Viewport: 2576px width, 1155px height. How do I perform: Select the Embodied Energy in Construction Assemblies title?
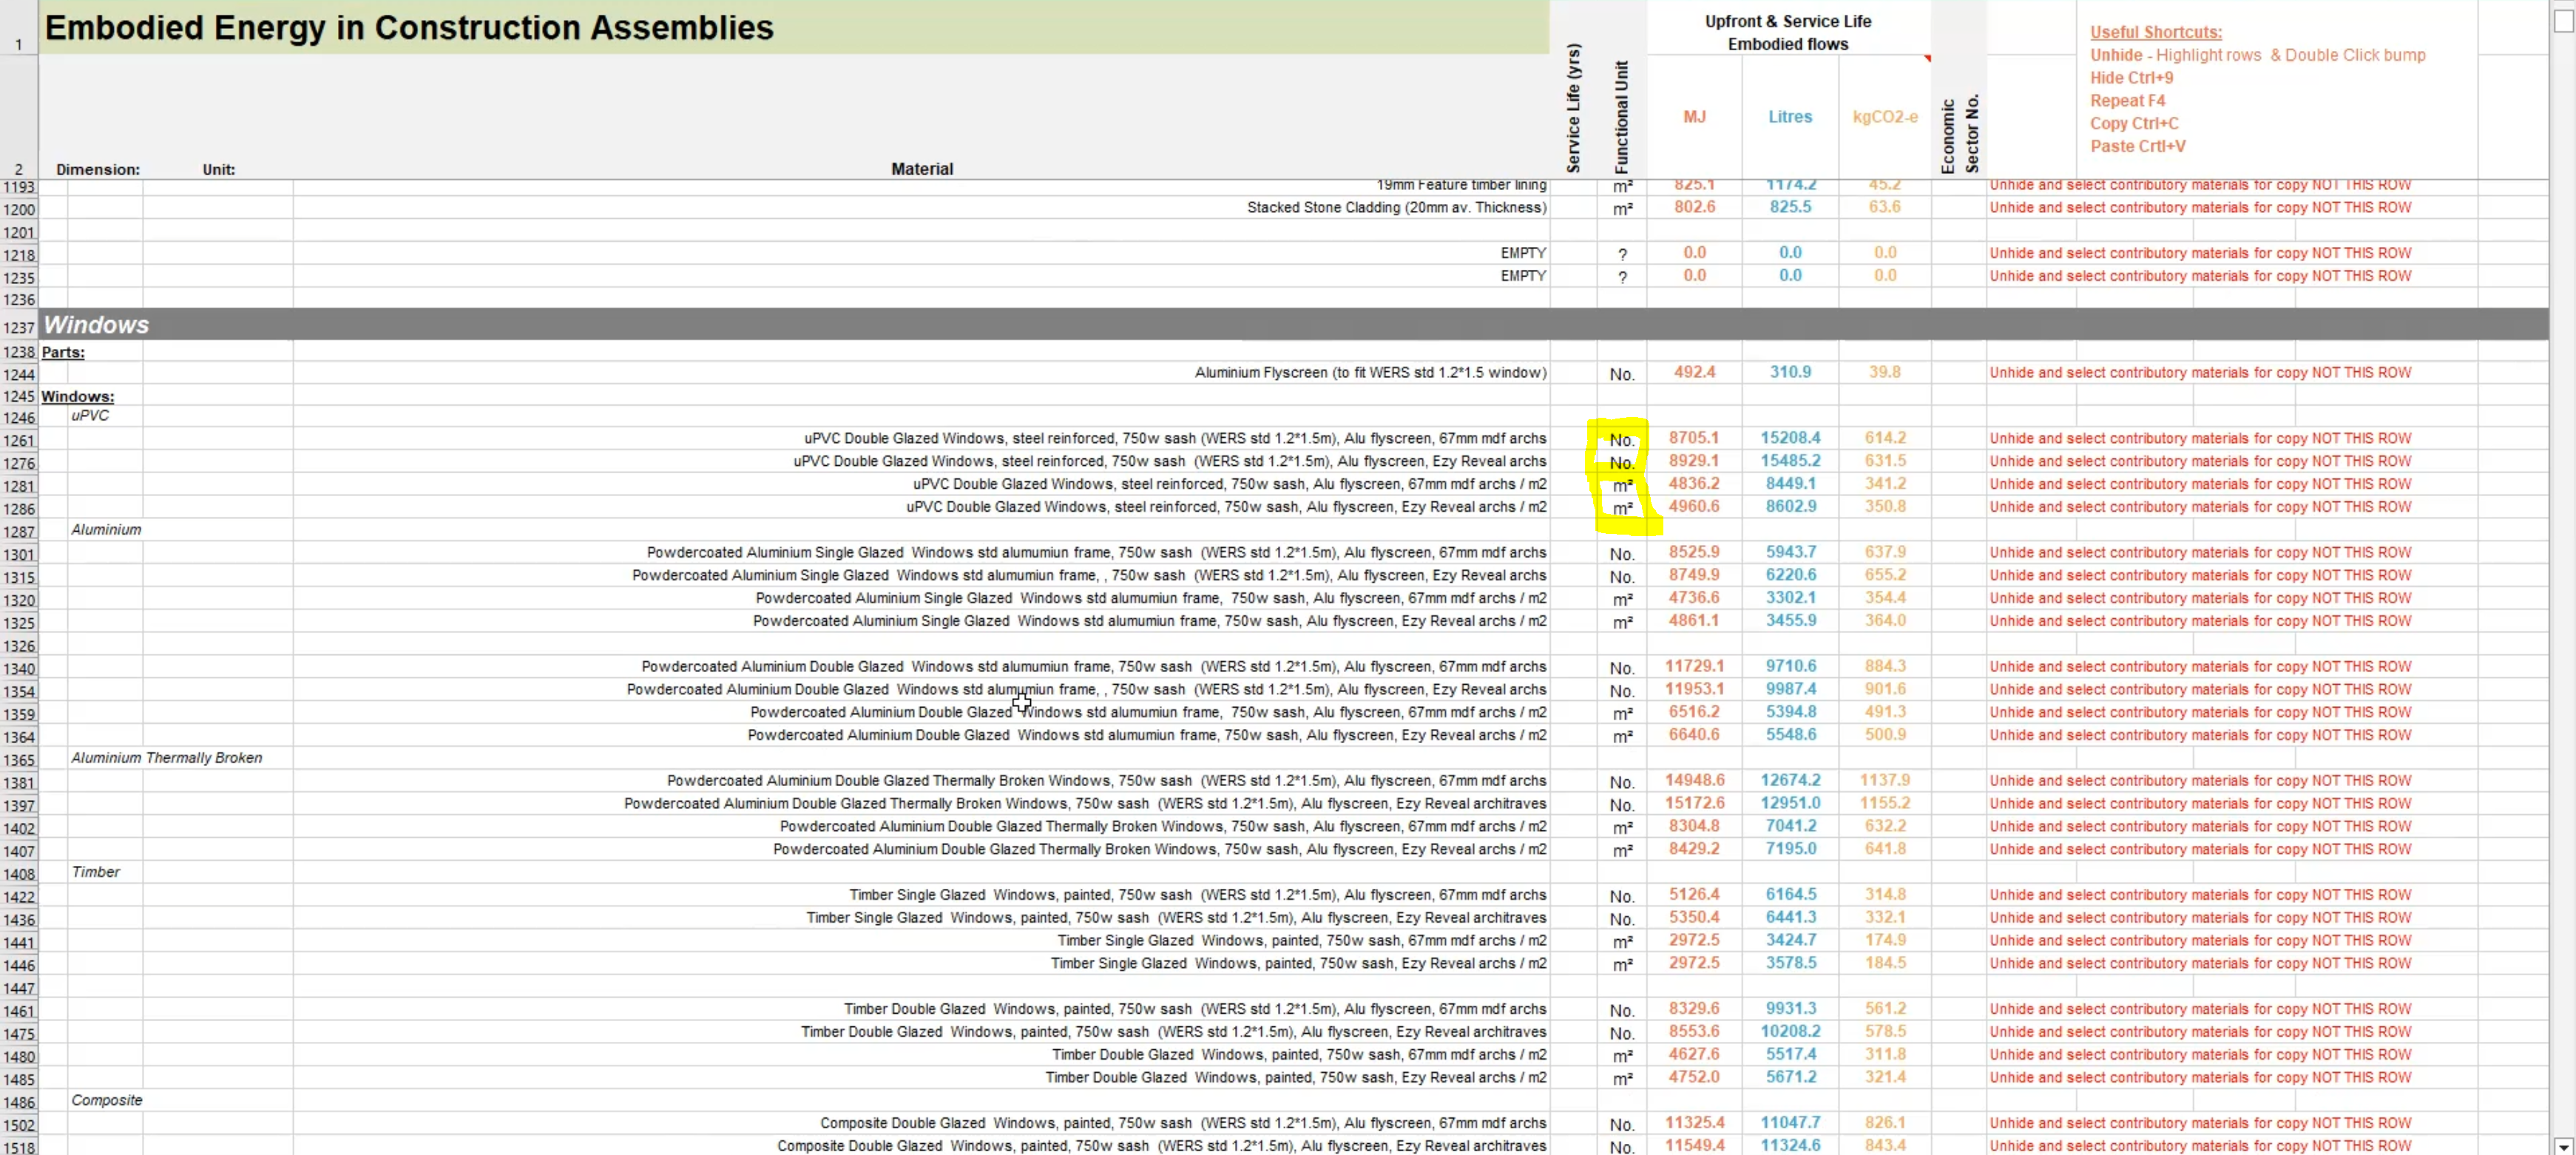pos(409,28)
